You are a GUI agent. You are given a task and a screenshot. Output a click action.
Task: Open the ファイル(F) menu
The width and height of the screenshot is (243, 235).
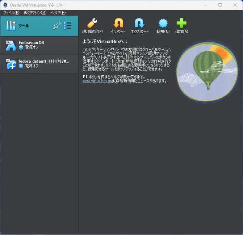(x=11, y=13)
